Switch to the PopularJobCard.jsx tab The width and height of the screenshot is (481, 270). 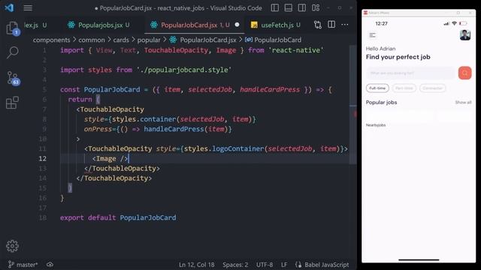tap(194, 25)
